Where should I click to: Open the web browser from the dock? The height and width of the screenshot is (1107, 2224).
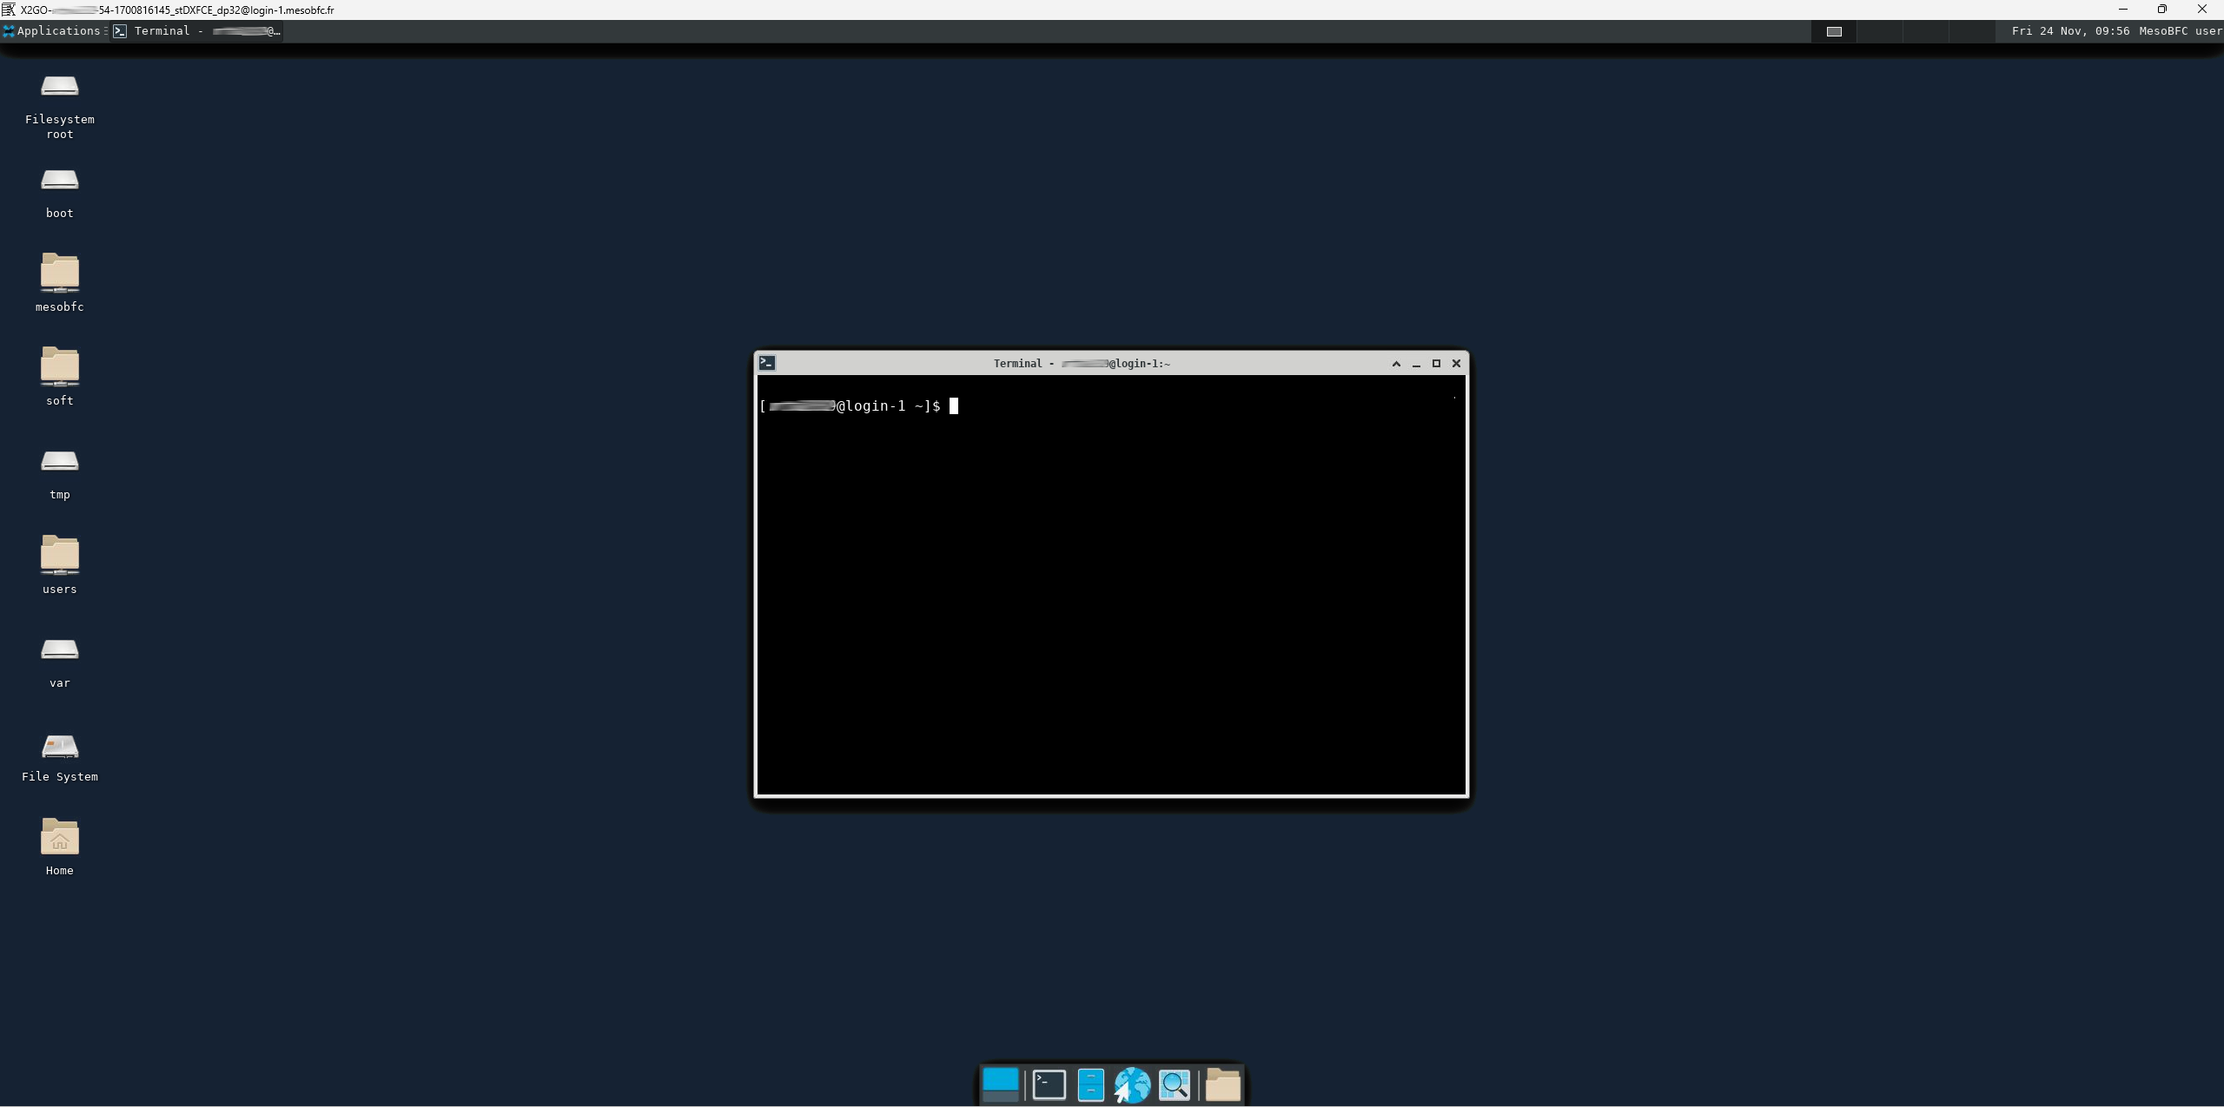click(1132, 1084)
